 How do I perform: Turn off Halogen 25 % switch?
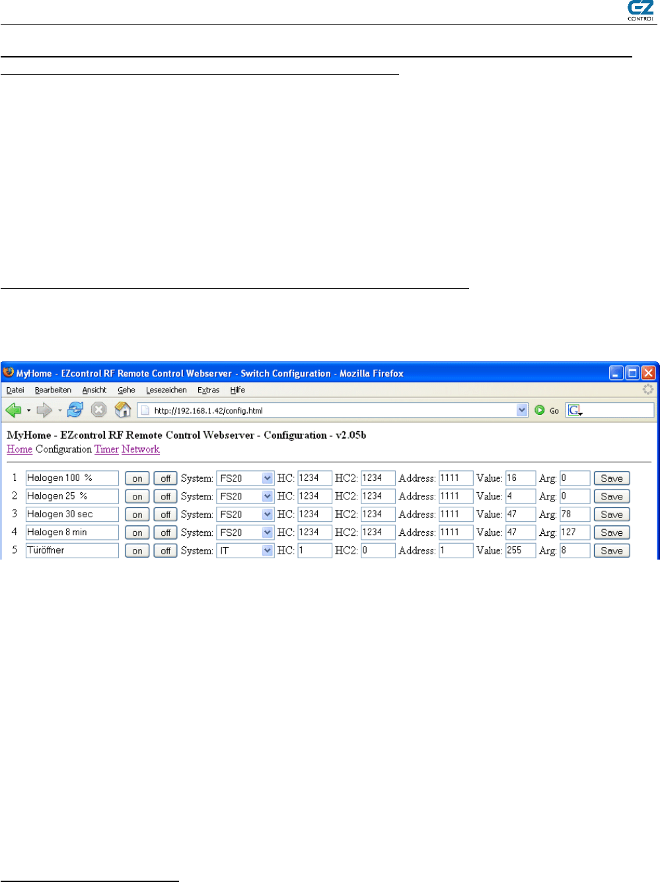pos(166,496)
